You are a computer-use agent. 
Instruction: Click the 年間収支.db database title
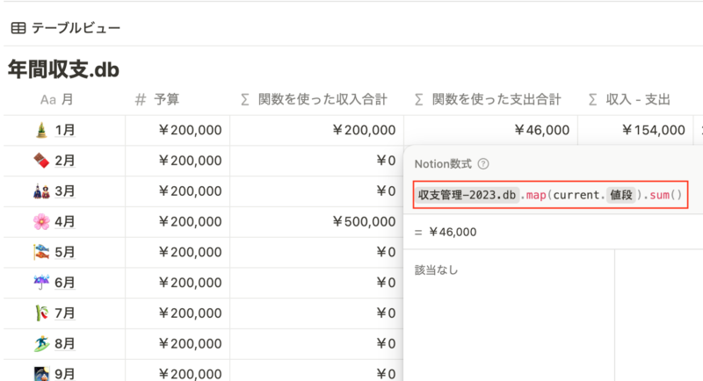[x=63, y=70]
